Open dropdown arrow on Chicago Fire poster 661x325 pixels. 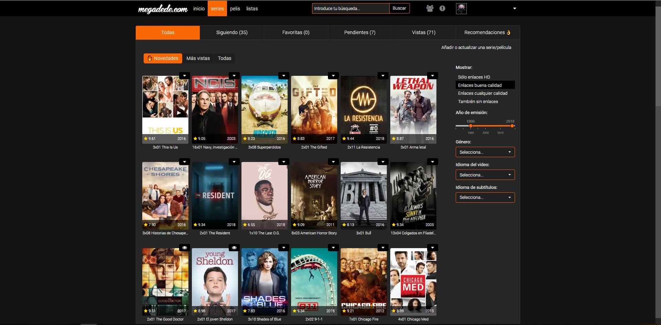(x=383, y=248)
